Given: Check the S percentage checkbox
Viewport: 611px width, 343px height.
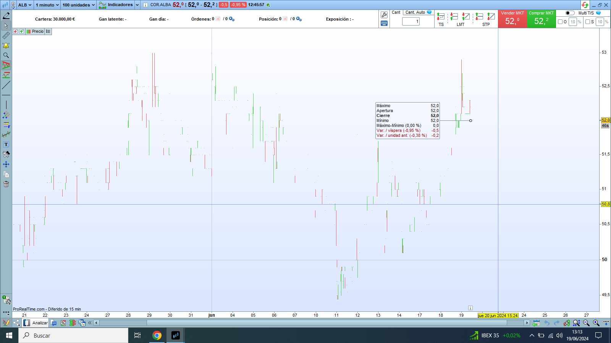Looking at the screenshot, I should [588, 22].
